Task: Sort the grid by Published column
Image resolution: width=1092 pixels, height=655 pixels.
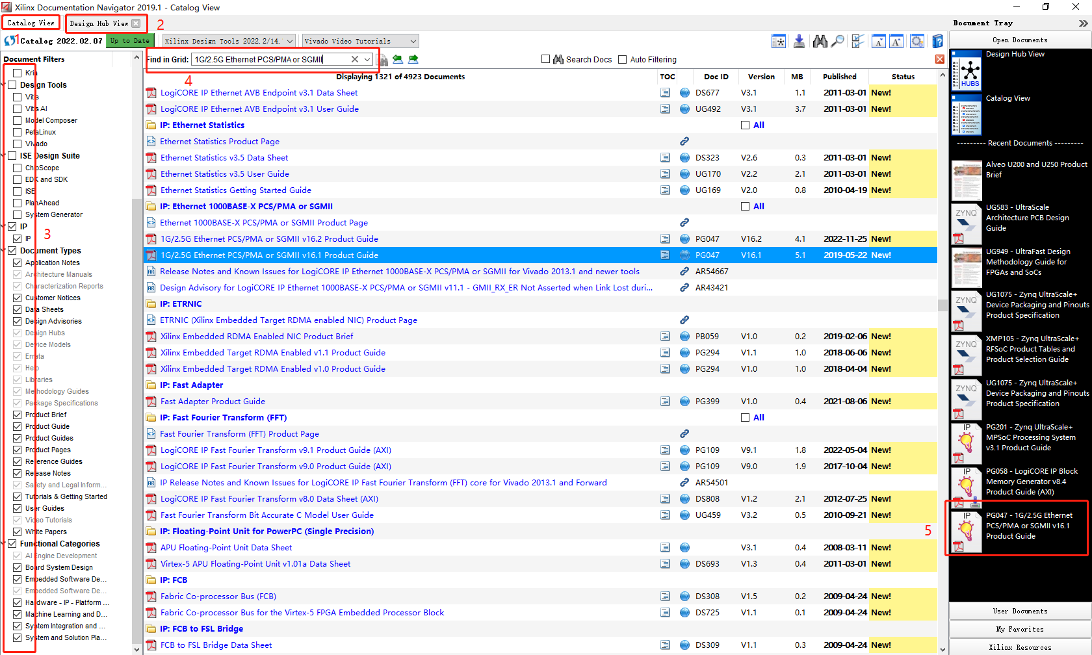Action: pyautogui.click(x=839, y=77)
